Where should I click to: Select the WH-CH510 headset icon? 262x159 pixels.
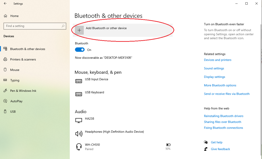coord(79,147)
